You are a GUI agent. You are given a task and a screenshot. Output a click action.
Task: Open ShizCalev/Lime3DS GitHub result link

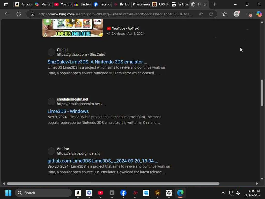coord(97,62)
